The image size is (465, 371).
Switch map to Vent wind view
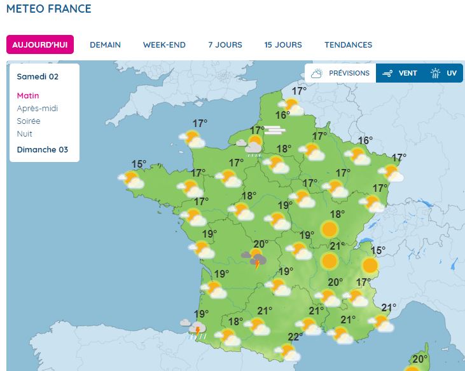coord(399,73)
